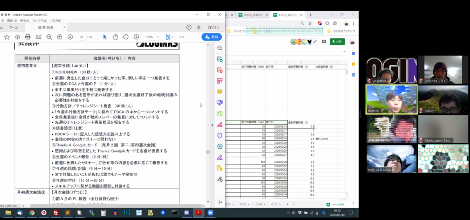Open Chrome from the Windows taskbar
Screen dimensions: 470x220
32,213
